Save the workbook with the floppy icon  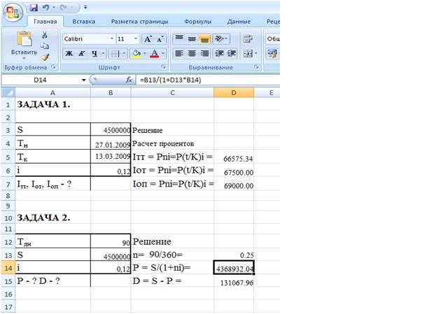click(34, 8)
